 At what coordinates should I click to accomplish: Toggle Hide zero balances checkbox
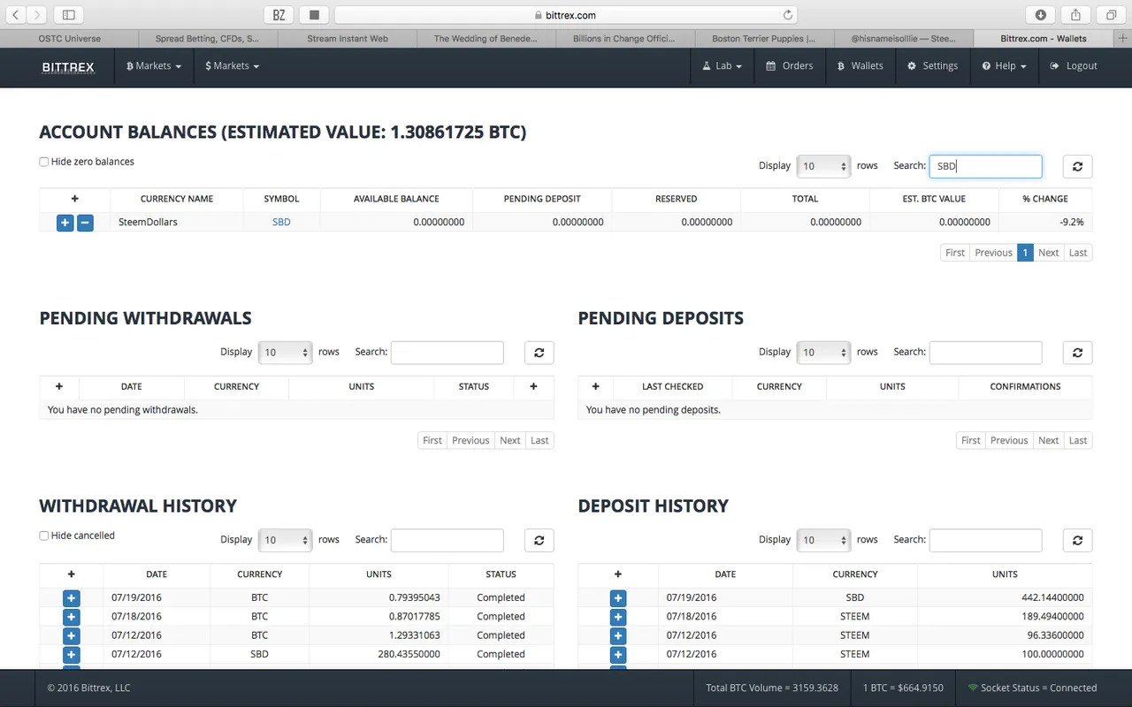pos(44,162)
